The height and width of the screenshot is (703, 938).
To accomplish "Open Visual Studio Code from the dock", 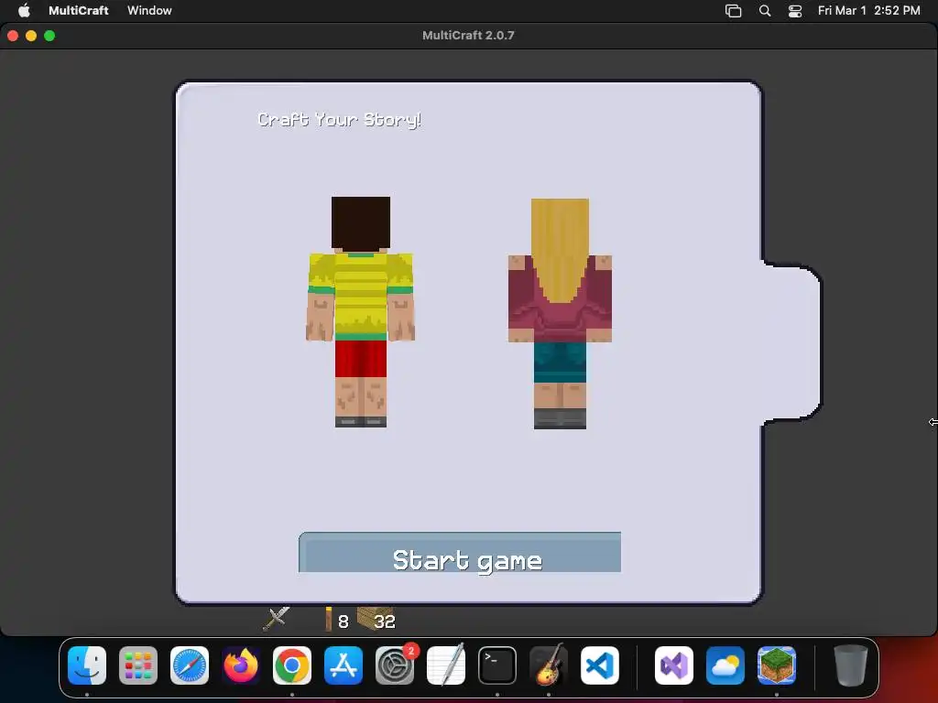I will (x=600, y=665).
